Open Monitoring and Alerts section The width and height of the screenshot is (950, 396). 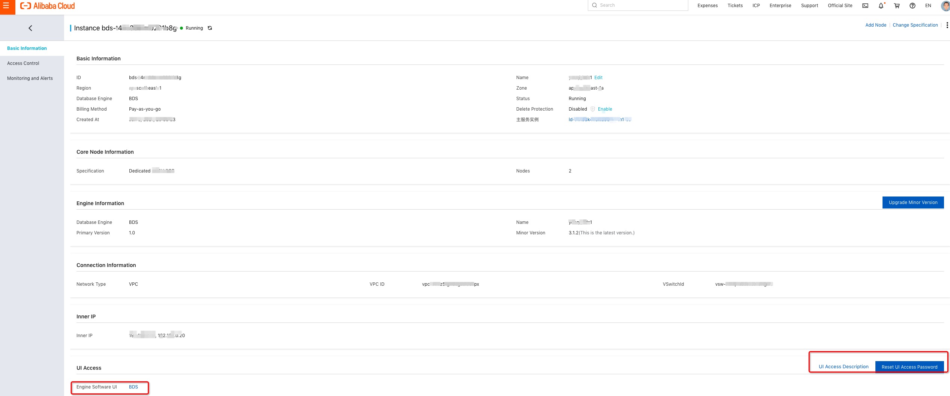click(x=30, y=78)
